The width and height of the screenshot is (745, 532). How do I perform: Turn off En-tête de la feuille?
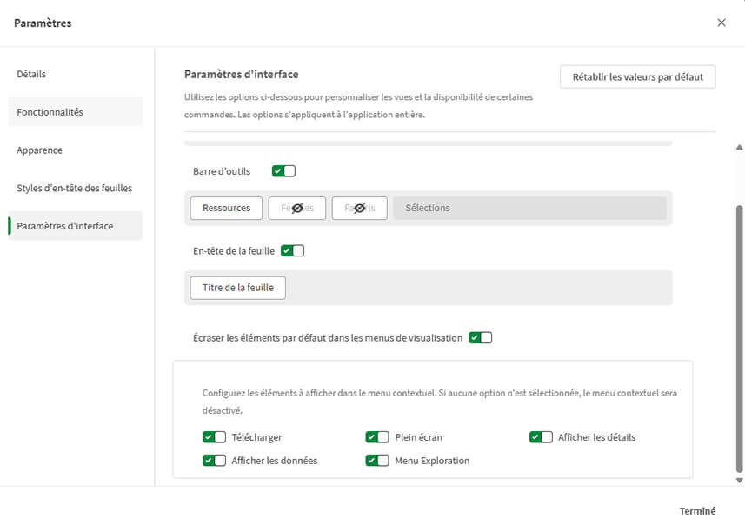[293, 249]
